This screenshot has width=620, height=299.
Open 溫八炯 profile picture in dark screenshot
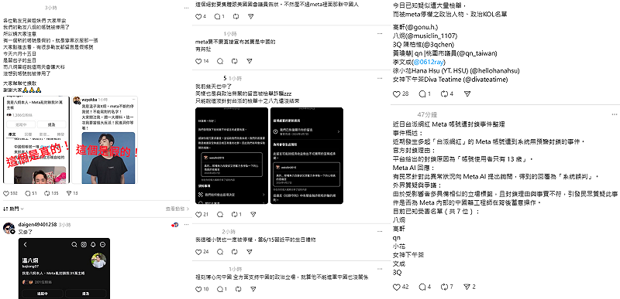tap(98, 261)
